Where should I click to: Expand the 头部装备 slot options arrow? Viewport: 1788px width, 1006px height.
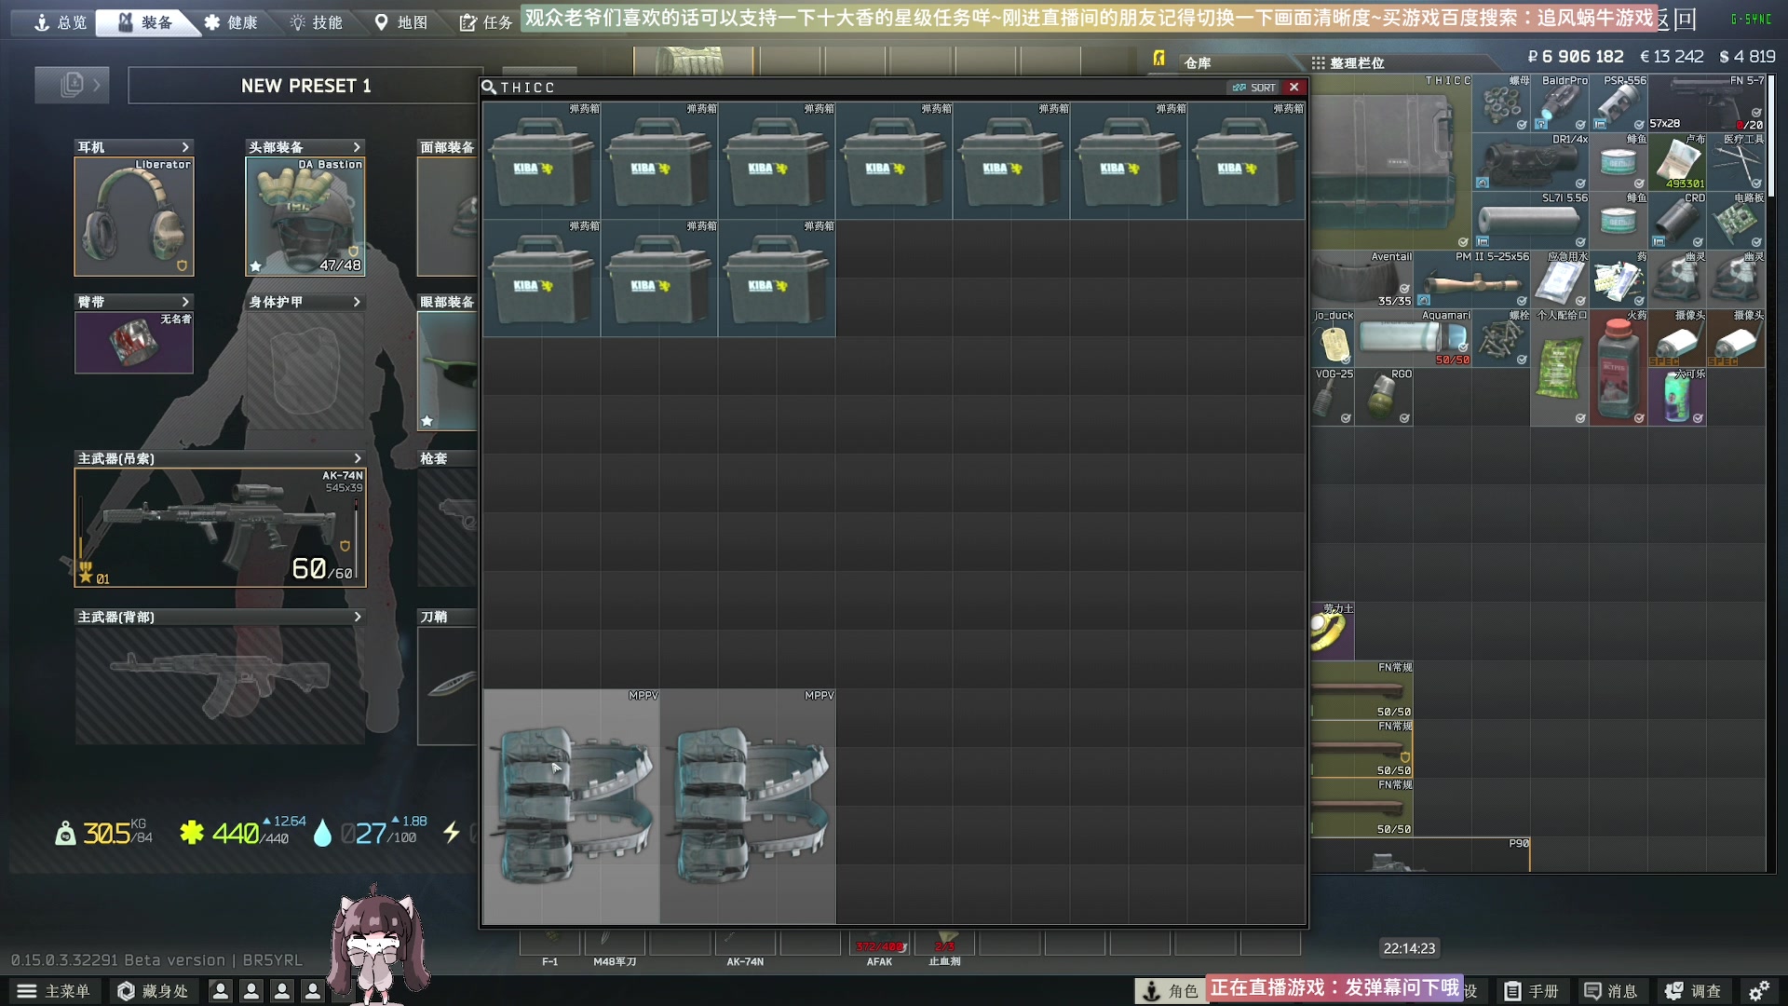tap(357, 147)
